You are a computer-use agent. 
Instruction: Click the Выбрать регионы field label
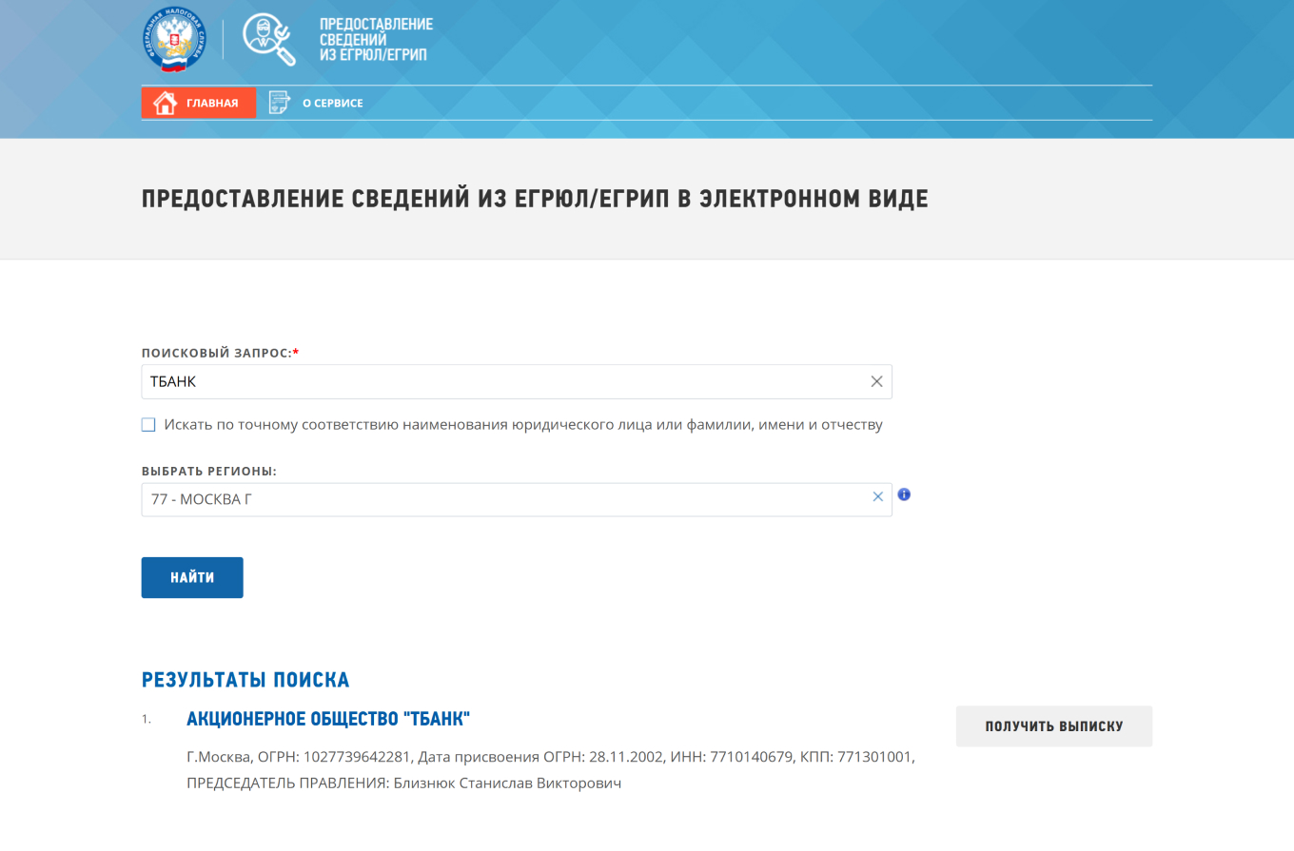209,472
